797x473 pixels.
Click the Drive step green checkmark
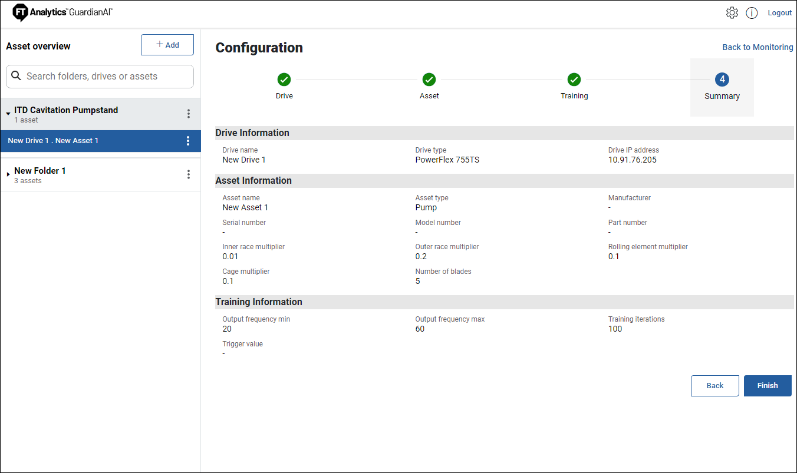point(284,80)
